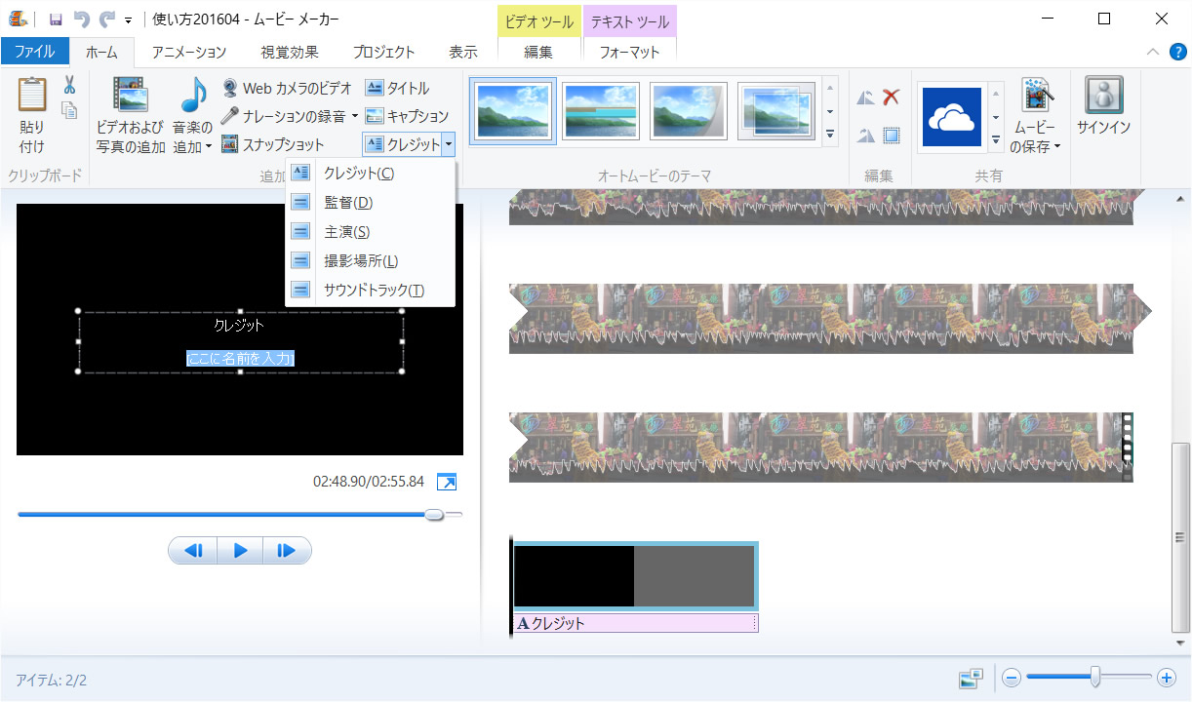The height and width of the screenshot is (702, 1192).
Task: Choose Director (監督) from credits menu
Action: (348, 203)
